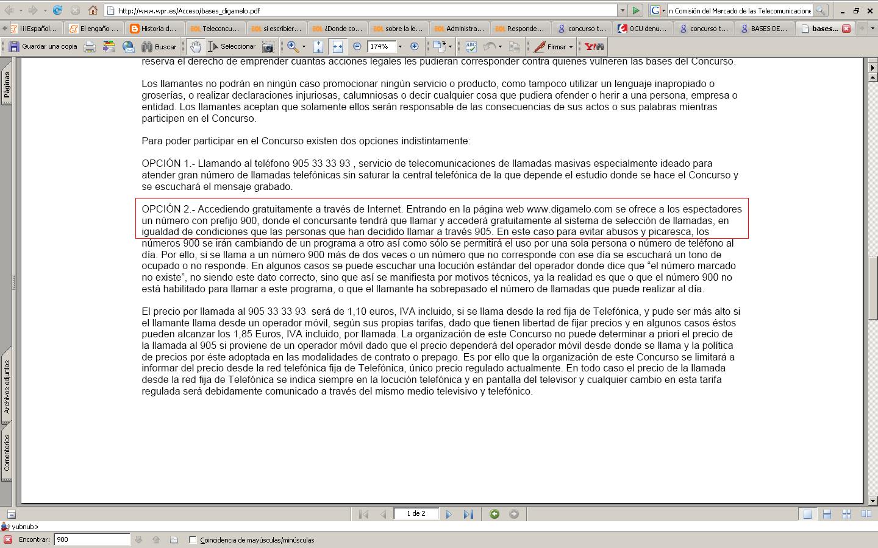Expand the zoom percentage dropdown
This screenshot has width=878, height=548.
click(x=400, y=46)
